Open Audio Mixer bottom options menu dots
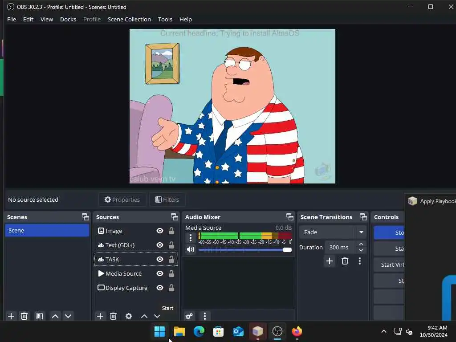Viewport: 456px width, 342px height. pos(205,316)
